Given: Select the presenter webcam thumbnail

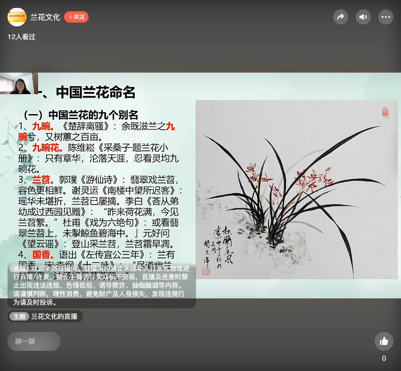Looking at the screenshot, I should (x=19, y=83).
